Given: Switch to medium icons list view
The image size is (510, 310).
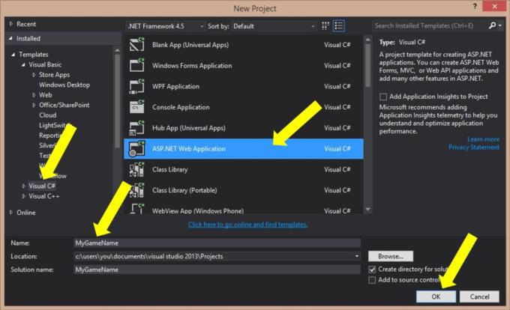Looking at the screenshot, I should (x=338, y=25).
